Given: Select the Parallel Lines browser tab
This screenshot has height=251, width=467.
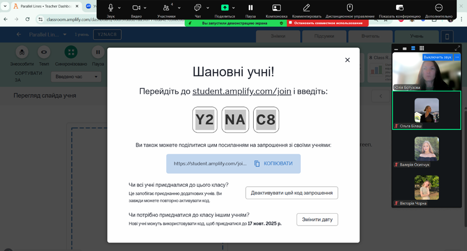Looking at the screenshot, I should [x=42, y=6].
